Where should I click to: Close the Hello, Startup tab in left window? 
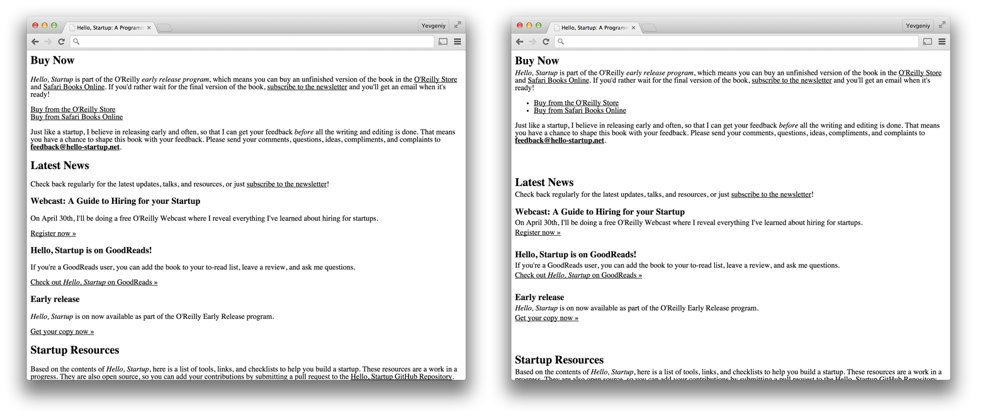tap(149, 28)
